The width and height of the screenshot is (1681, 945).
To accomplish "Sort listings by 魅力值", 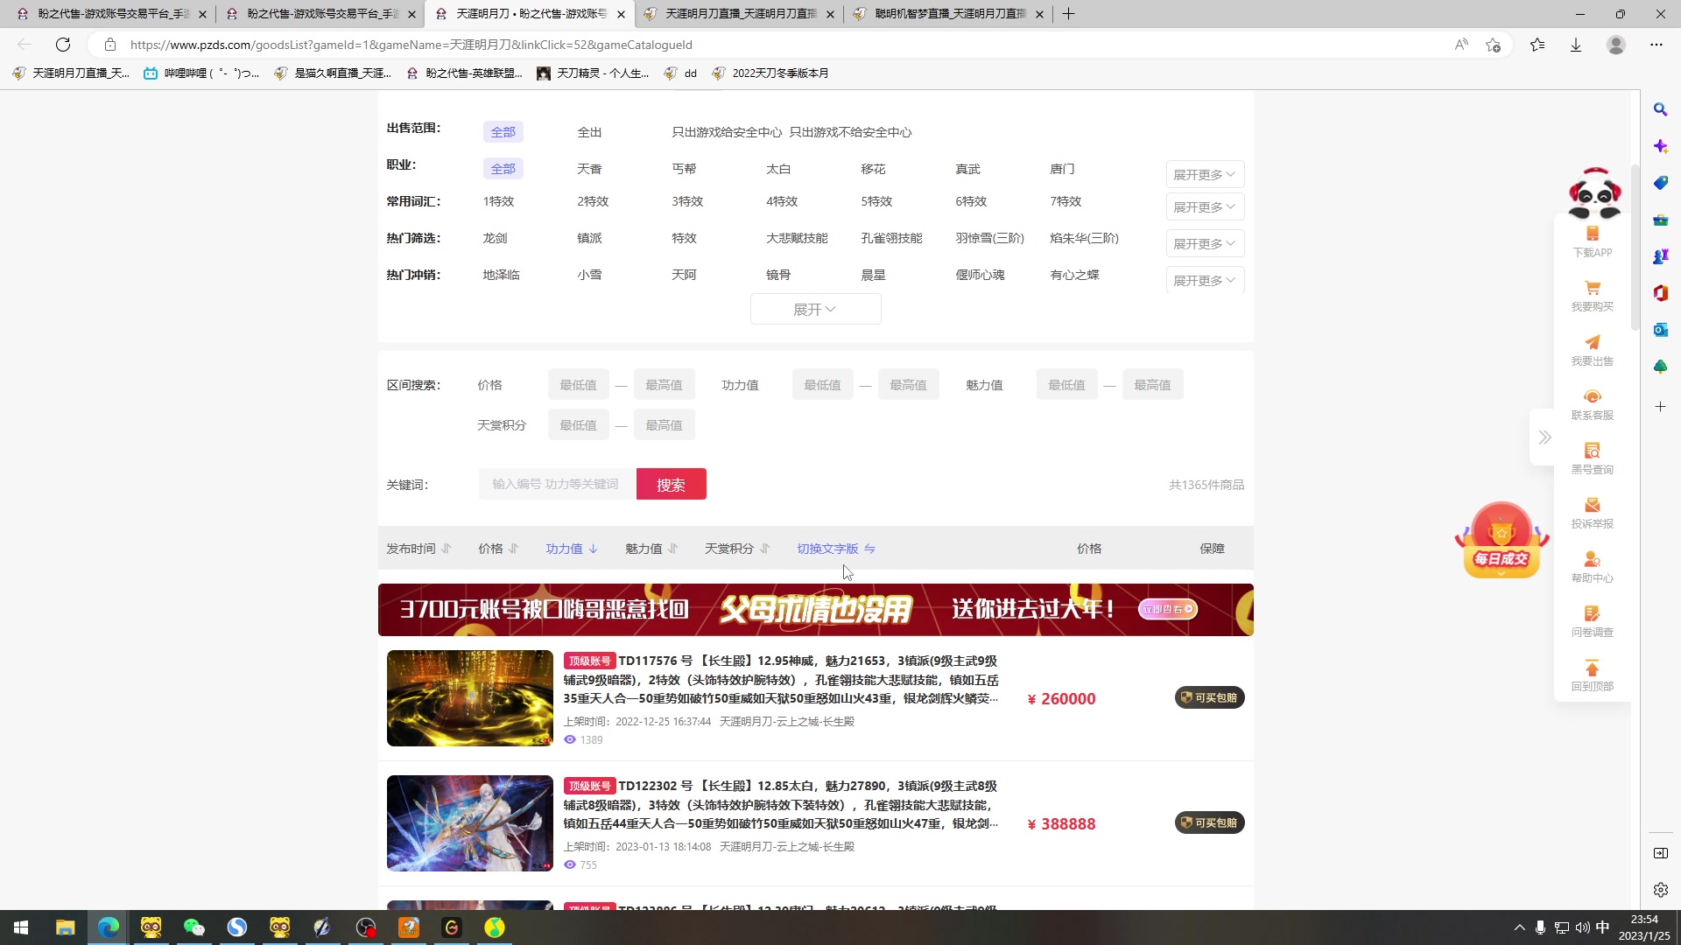I will (651, 549).
